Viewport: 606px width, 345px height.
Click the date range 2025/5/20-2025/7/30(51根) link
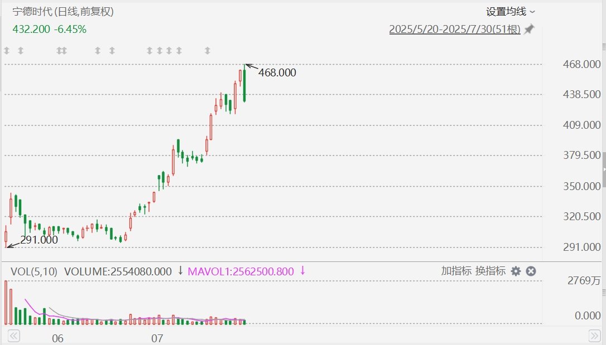(455, 30)
